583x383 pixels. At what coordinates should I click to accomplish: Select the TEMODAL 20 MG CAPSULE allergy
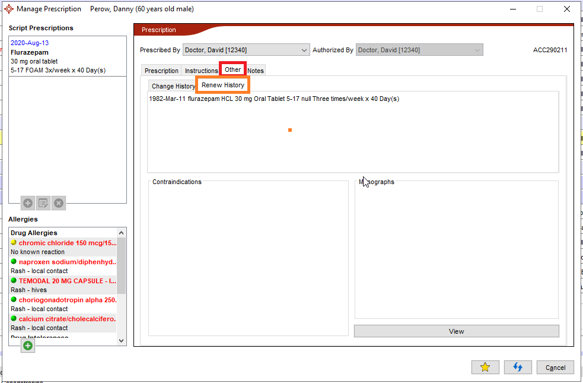coord(67,281)
